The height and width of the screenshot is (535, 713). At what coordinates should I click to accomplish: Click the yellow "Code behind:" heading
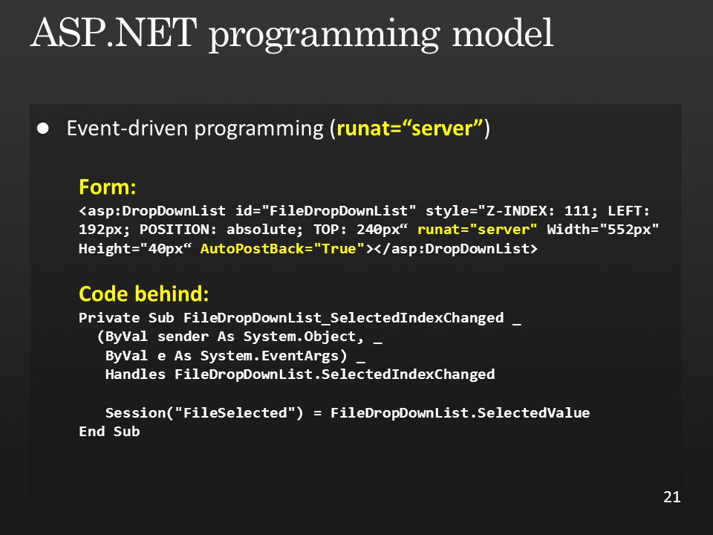pos(143,294)
